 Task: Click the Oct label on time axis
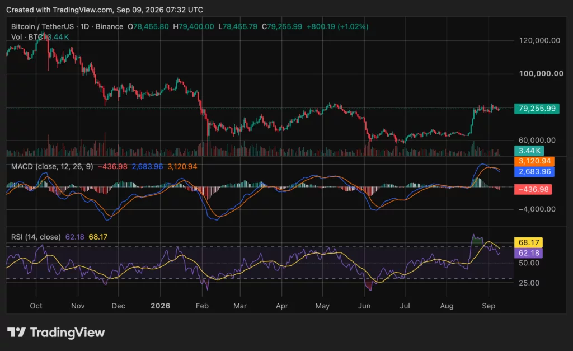tap(36, 306)
